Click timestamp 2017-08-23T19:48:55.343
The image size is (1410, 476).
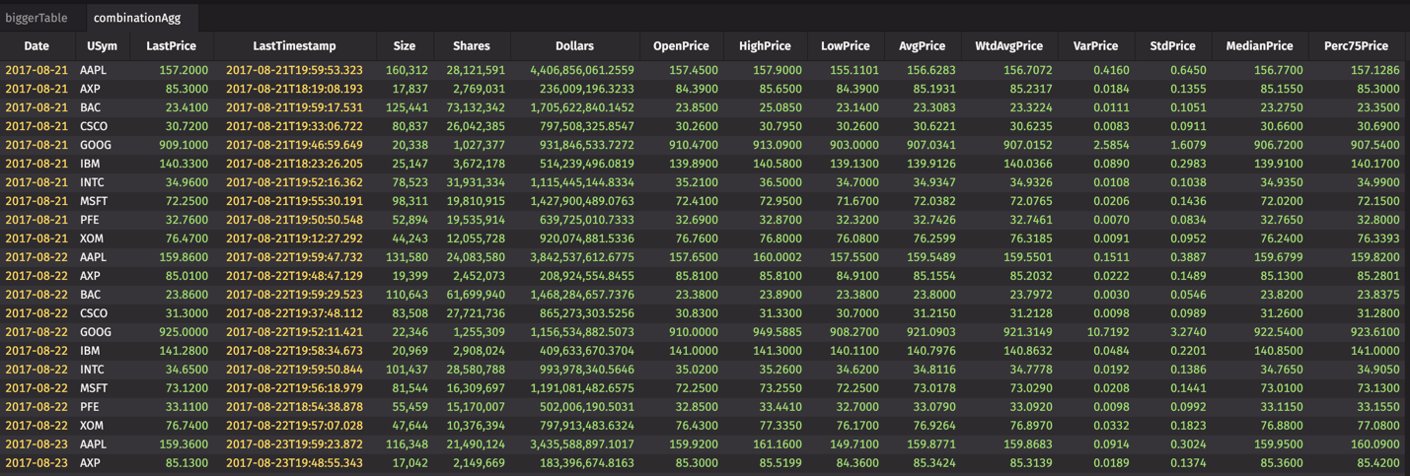(x=294, y=463)
